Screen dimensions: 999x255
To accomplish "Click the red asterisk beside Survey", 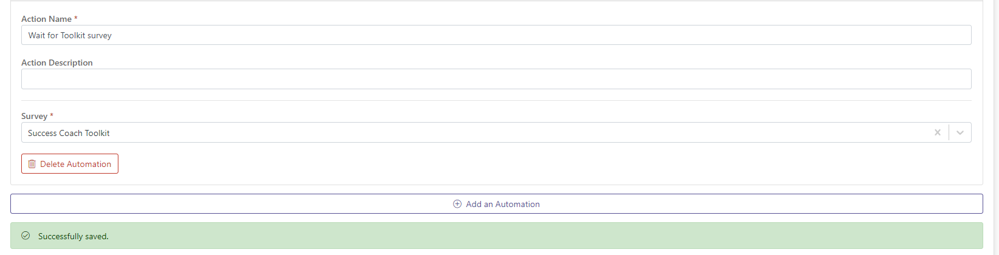I will click(x=52, y=115).
